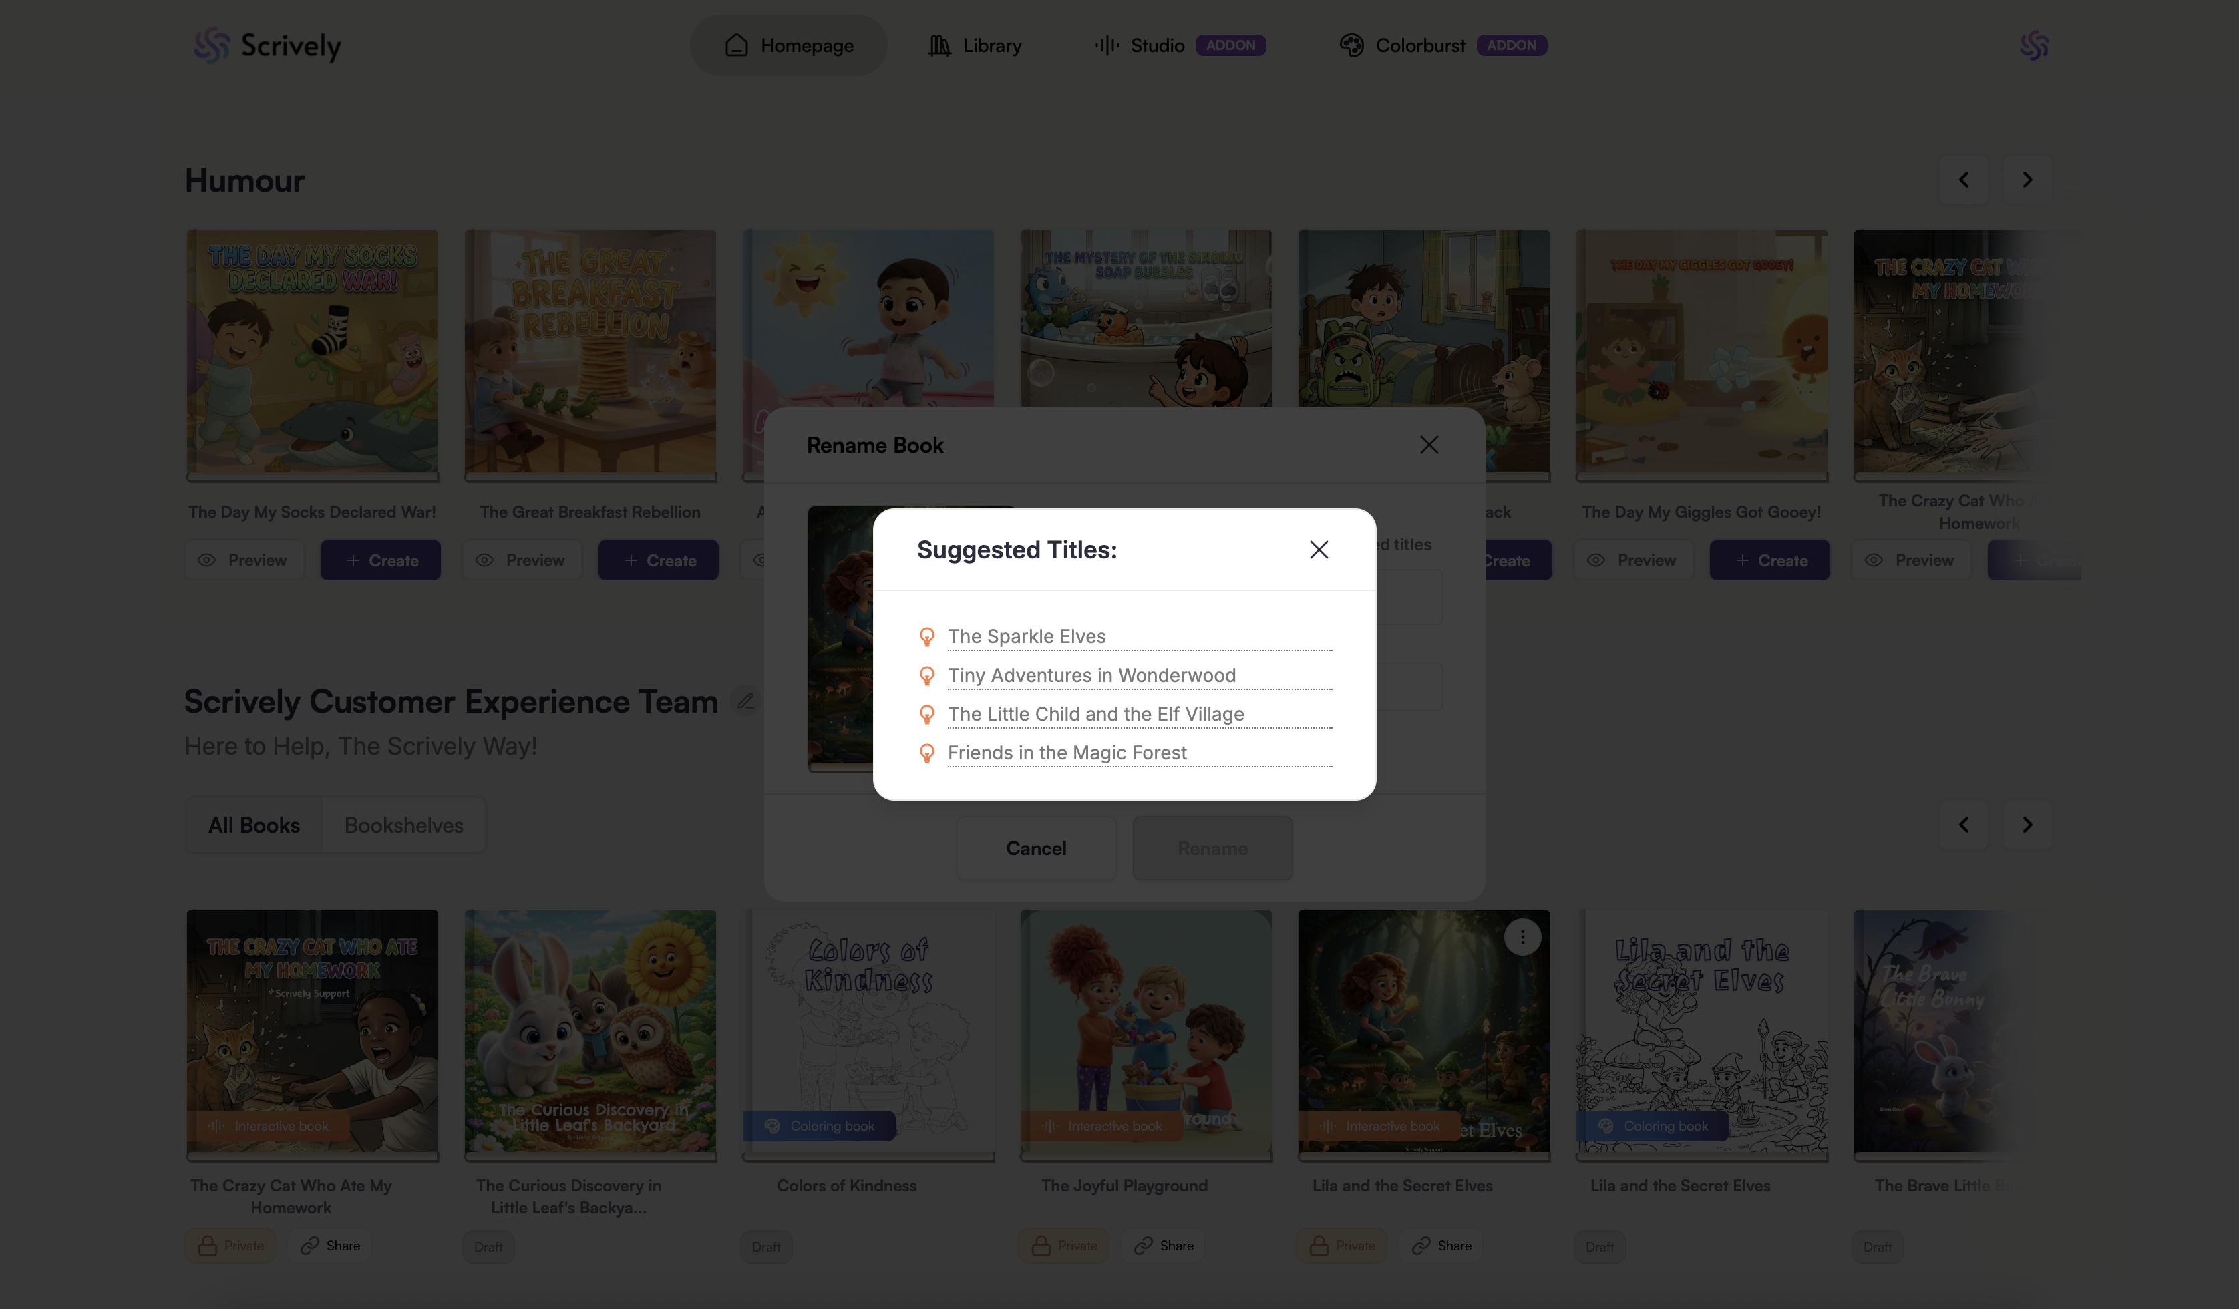Select The Little Child and the Elf Village
This screenshot has height=1309, width=2239.
click(x=1095, y=714)
